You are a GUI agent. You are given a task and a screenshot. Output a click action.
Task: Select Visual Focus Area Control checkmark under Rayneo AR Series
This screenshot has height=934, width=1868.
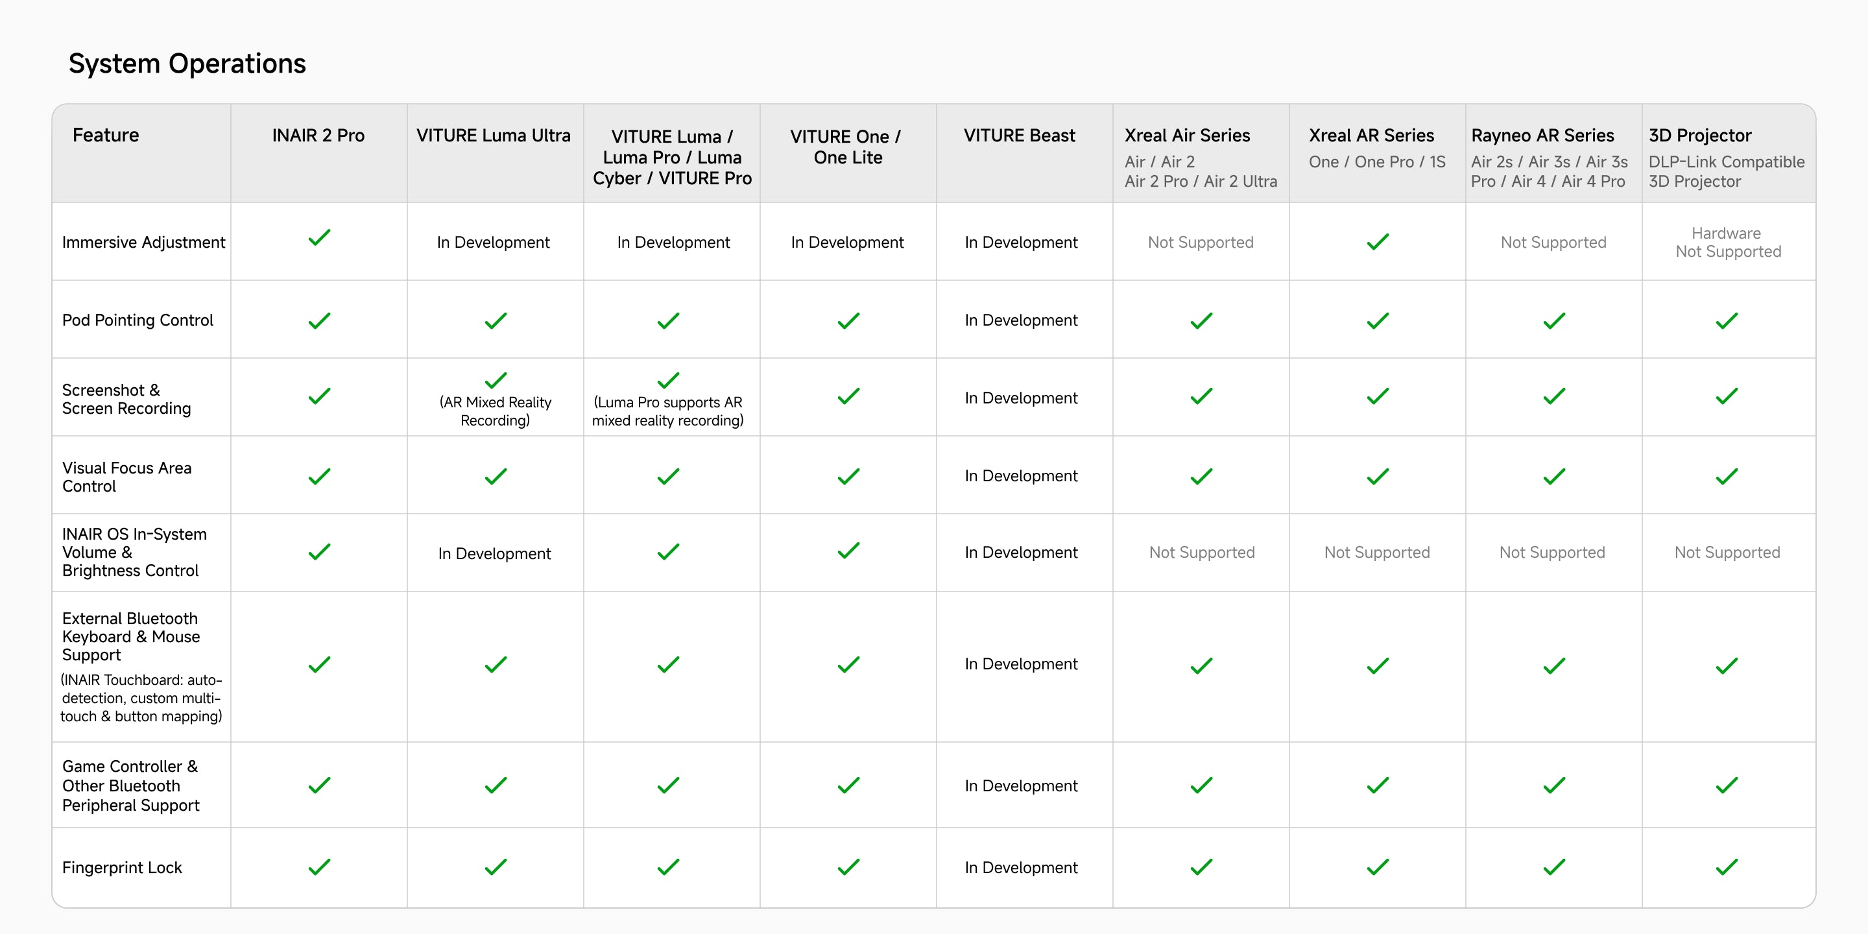[1553, 477]
